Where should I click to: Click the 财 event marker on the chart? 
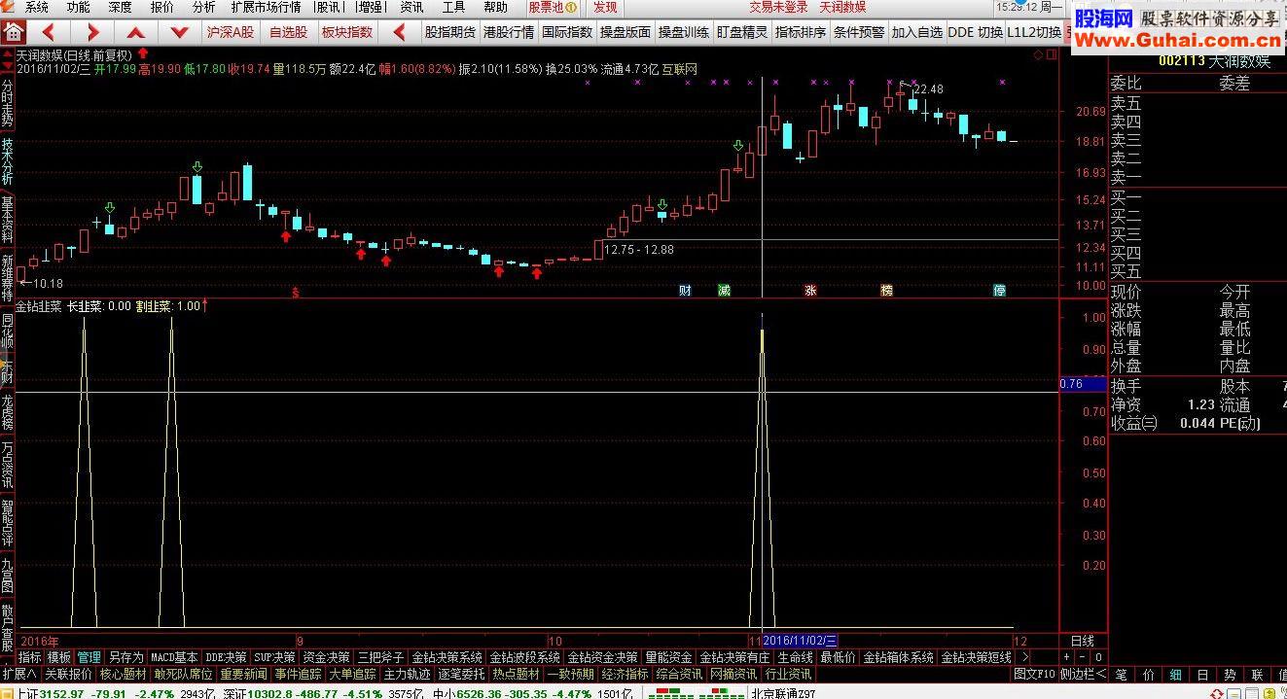(x=685, y=290)
